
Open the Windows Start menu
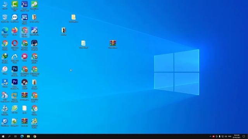click(x=3, y=136)
